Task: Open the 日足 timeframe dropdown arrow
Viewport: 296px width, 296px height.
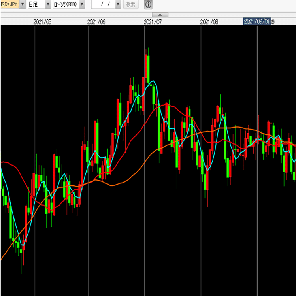Action: [x=48, y=4]
